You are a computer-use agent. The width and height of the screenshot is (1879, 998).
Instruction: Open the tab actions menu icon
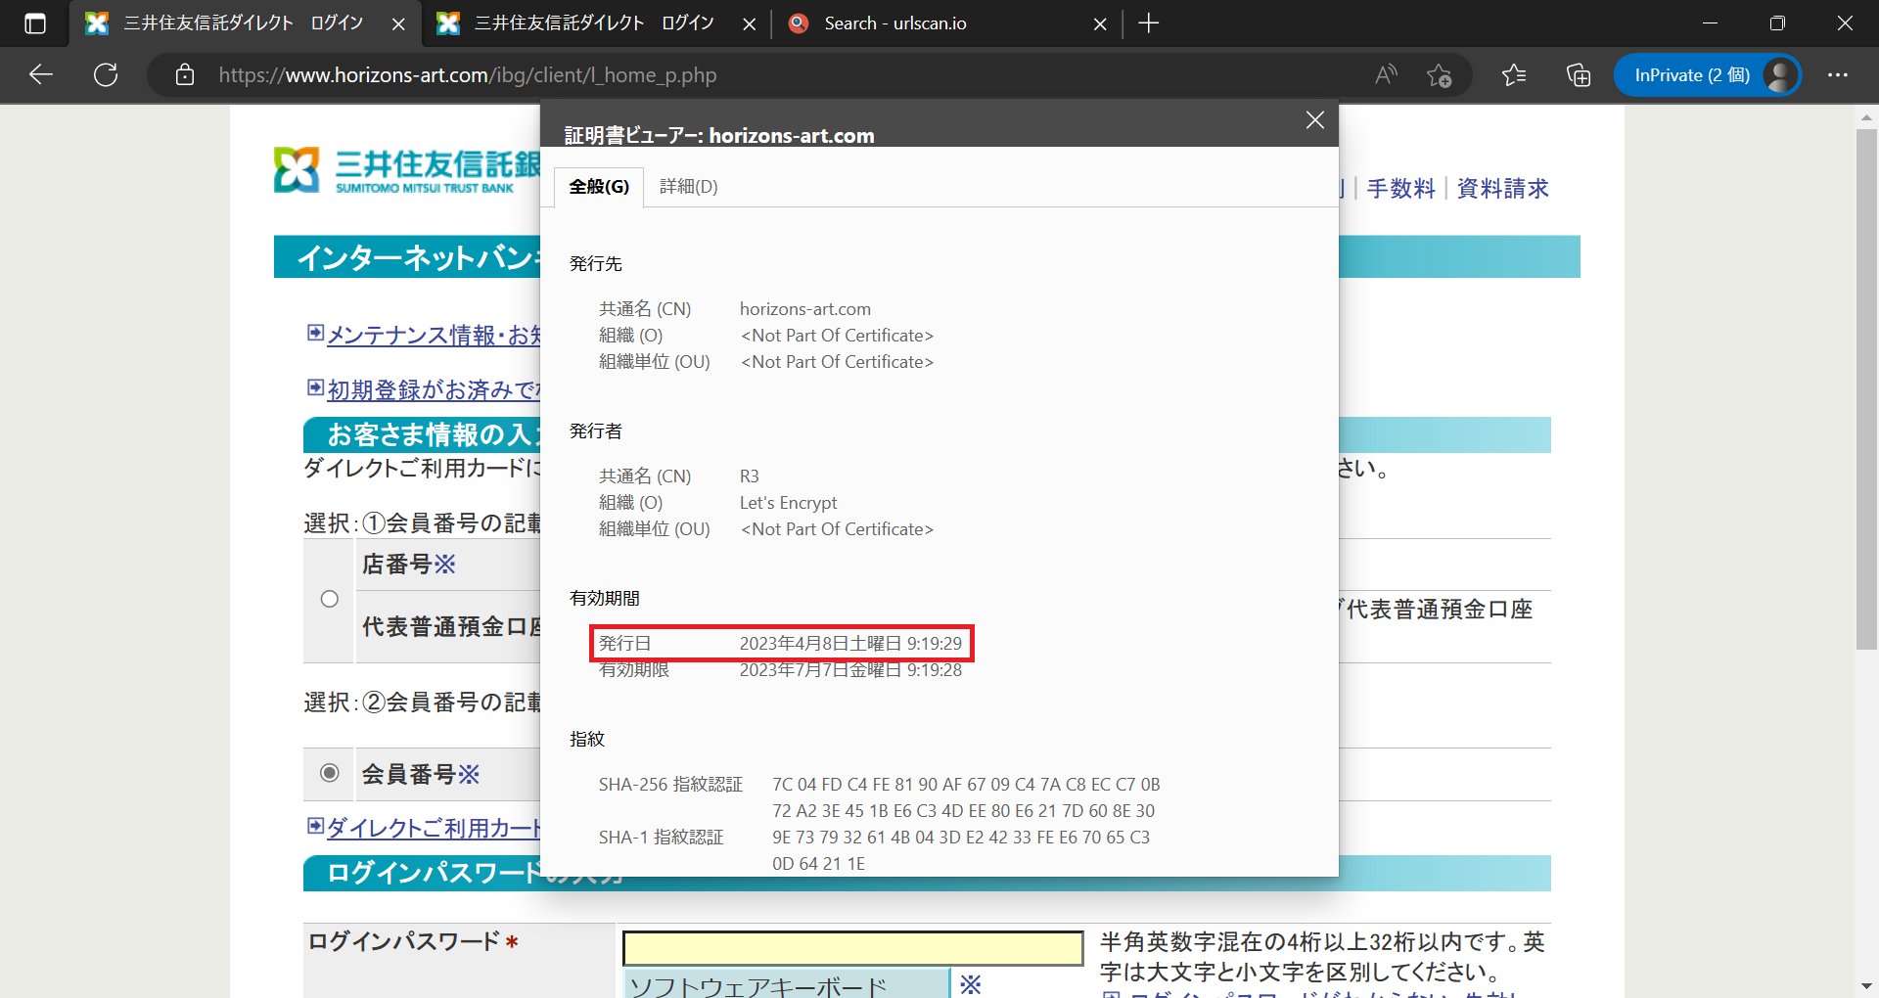[35, 23]
